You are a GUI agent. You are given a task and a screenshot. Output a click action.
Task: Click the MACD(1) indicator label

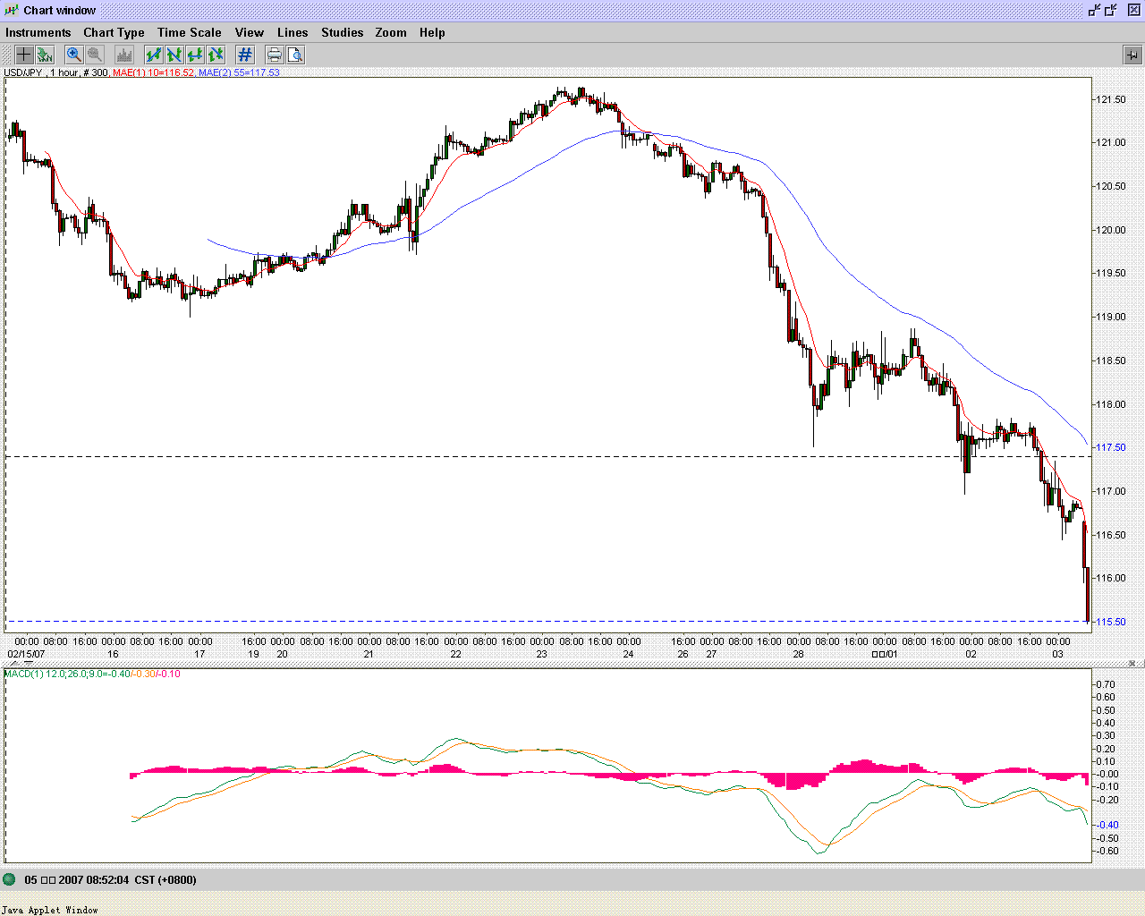92,674
